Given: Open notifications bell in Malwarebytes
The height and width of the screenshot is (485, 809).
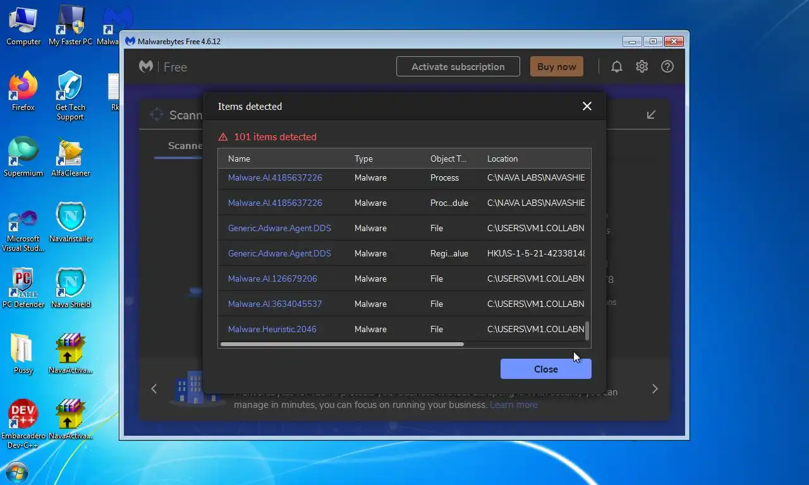Looking at the screenshot, I should pos(617,66).
